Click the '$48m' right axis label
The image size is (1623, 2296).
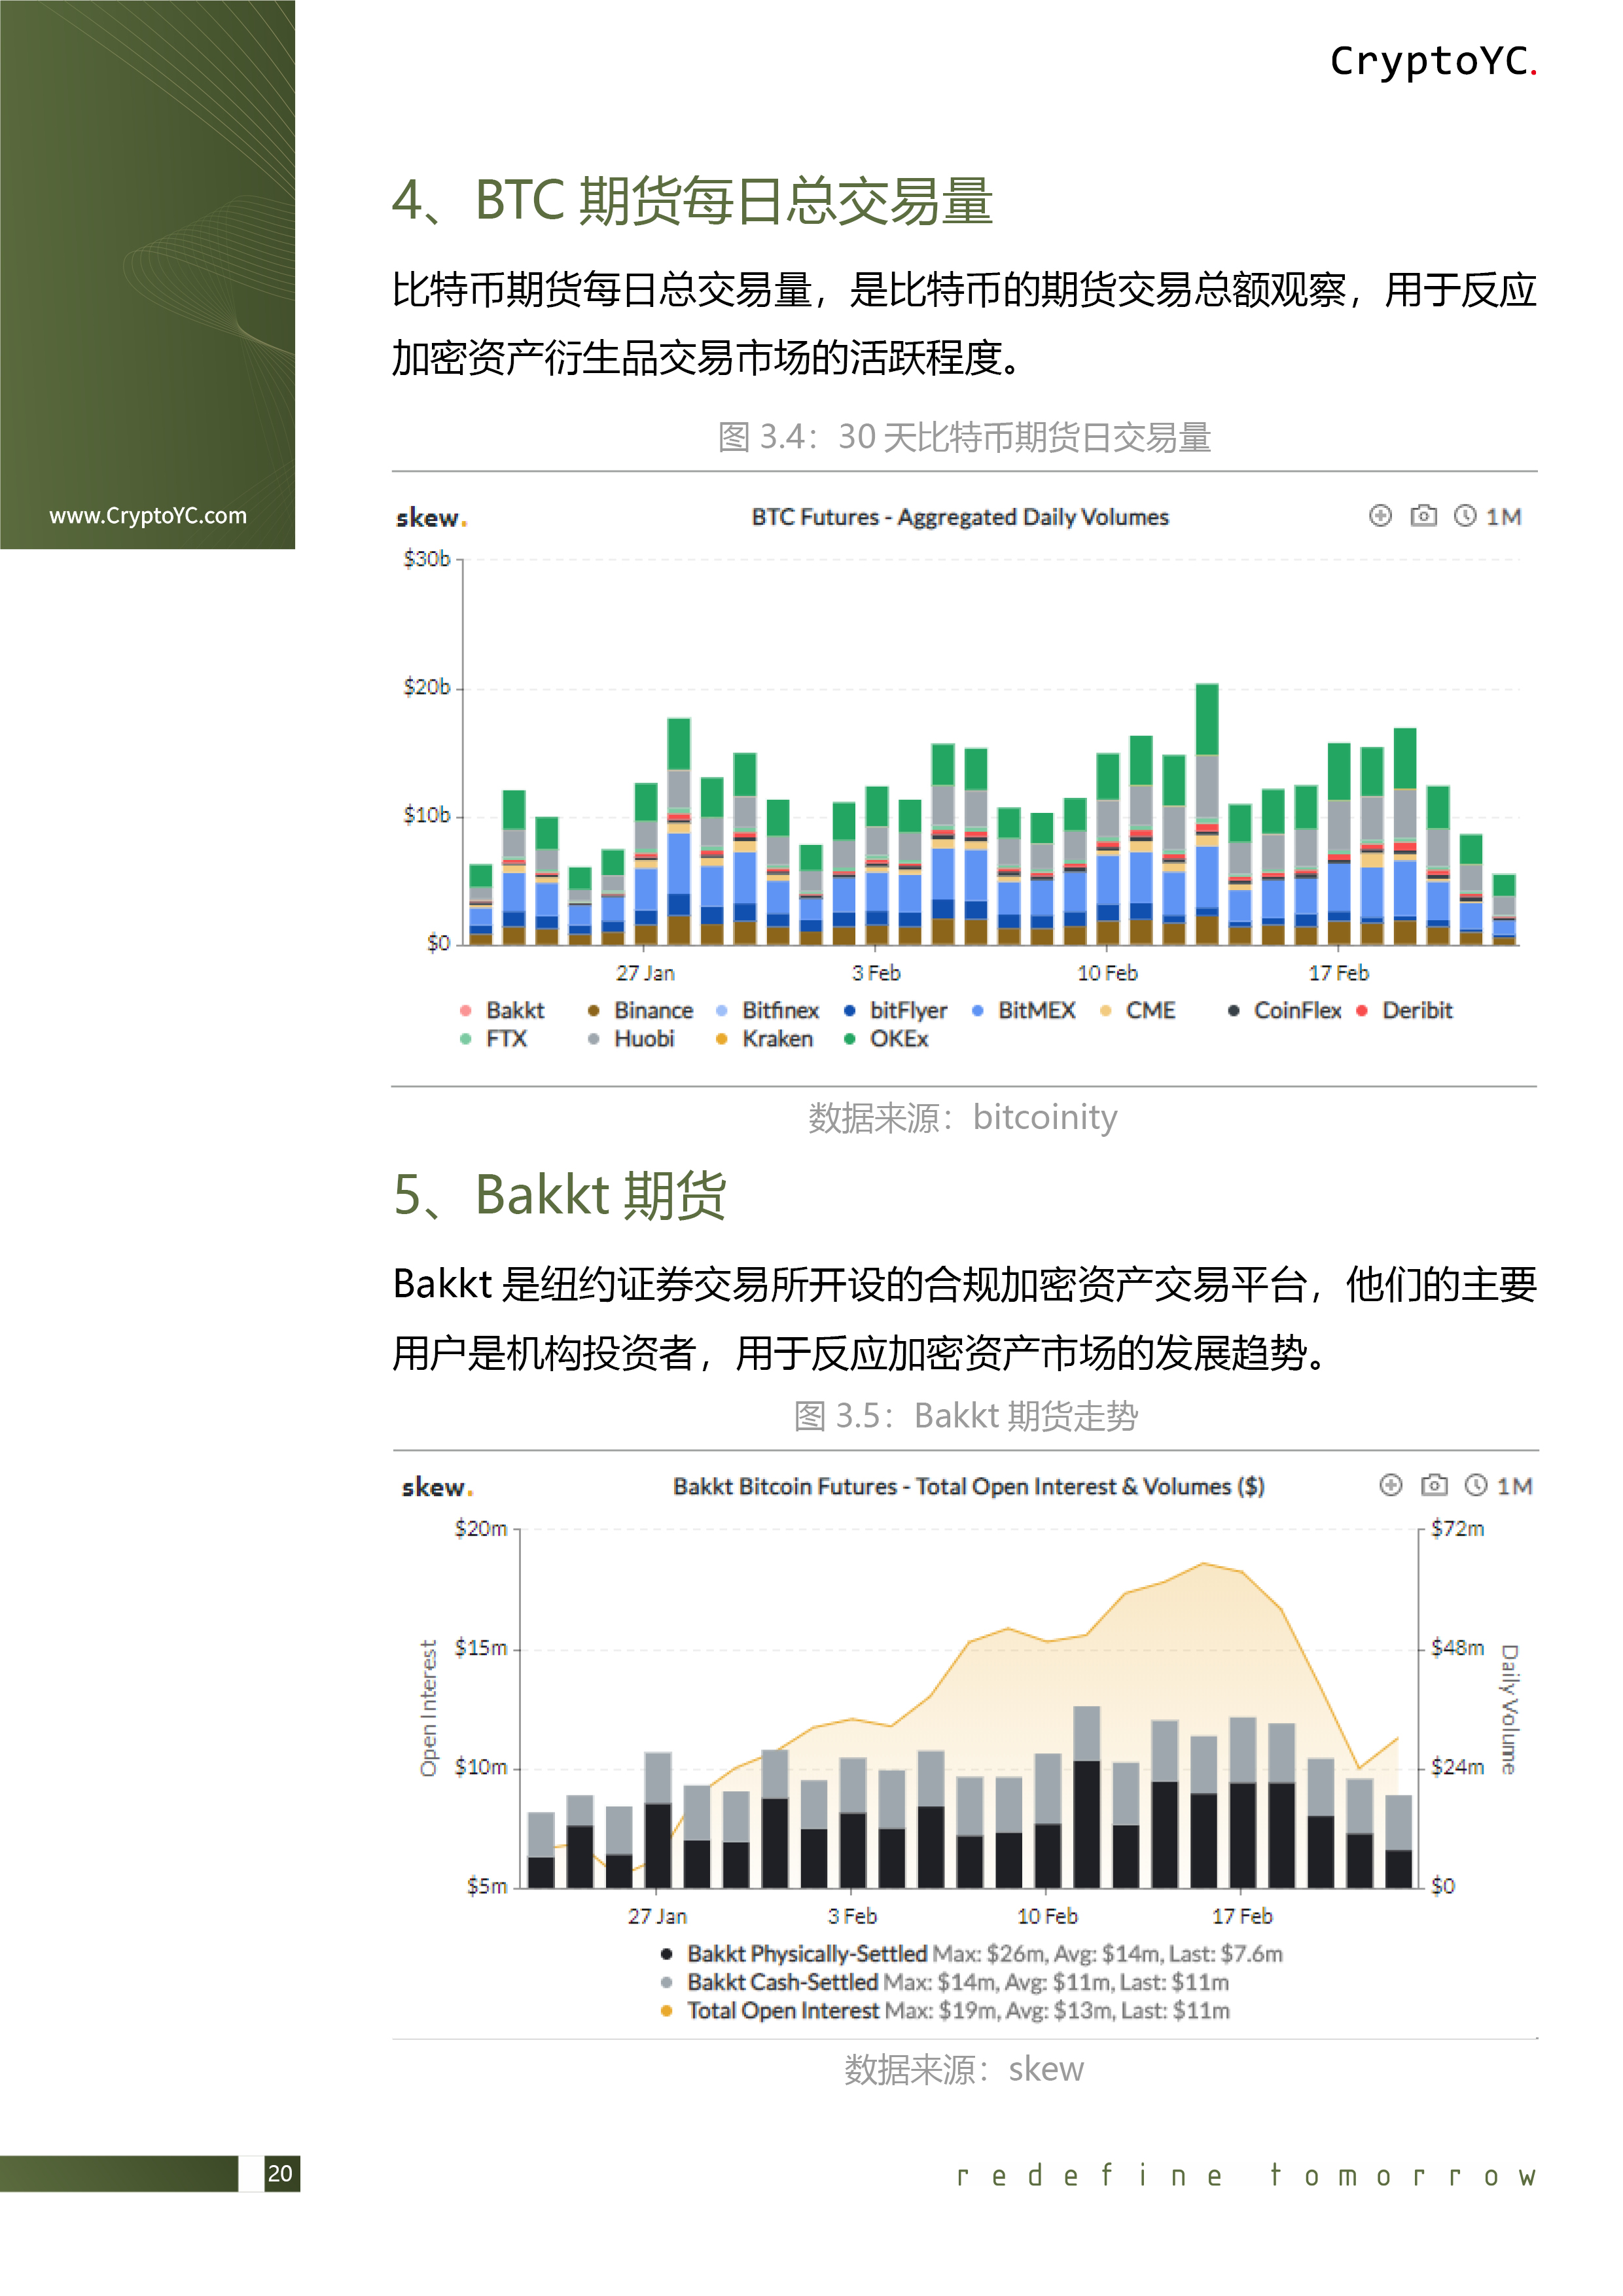point(1457,1647)
